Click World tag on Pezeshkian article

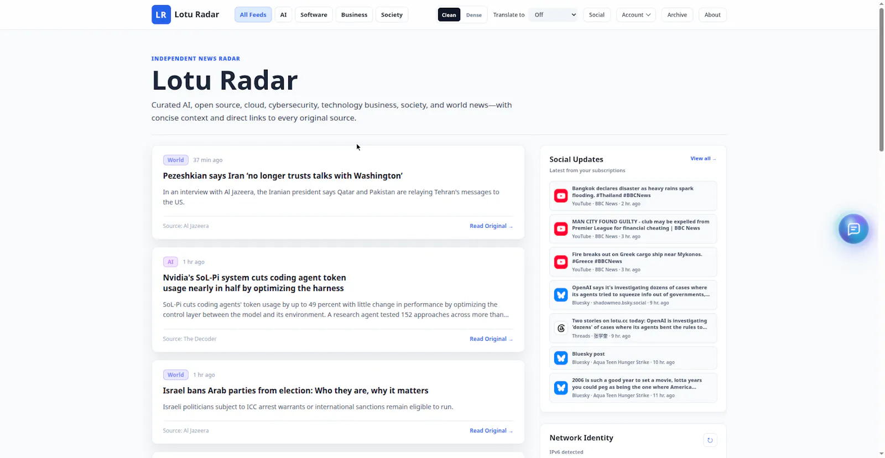(x=176, y=160)
